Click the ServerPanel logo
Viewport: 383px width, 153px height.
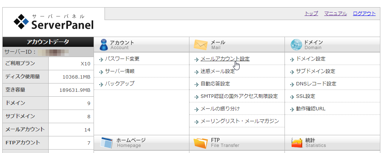(x=54, y=22)
